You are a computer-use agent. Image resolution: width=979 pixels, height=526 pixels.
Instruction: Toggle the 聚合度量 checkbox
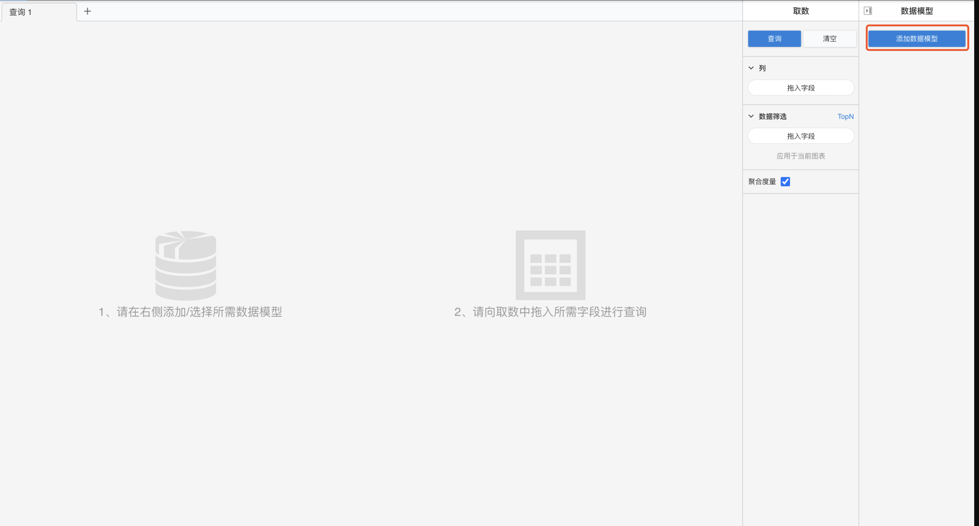coord(785,181)
